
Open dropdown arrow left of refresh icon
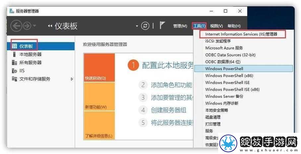[137, 26]
